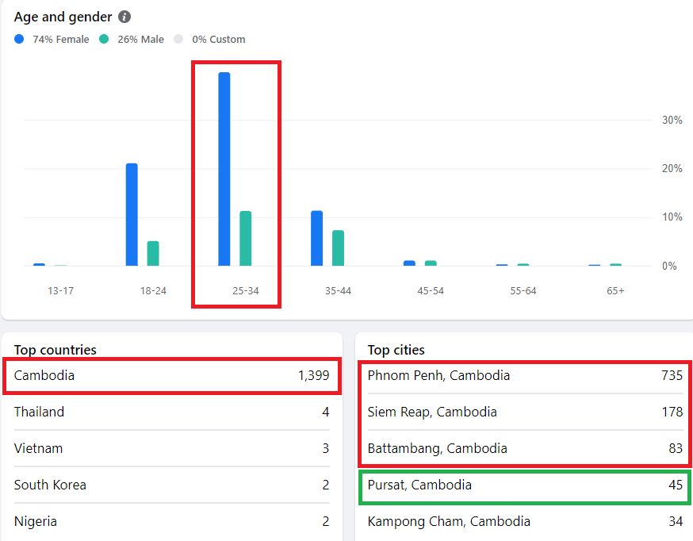Select Nigeria in Top countries
The image size is (693, 541).
pos(171,521)
